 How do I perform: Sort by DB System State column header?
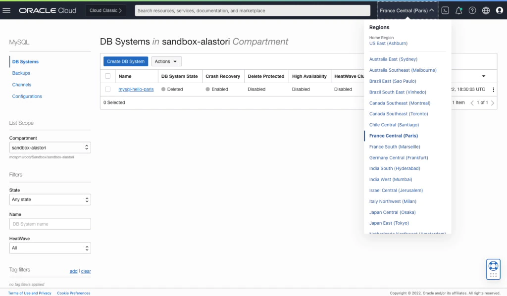click(179, 76)
